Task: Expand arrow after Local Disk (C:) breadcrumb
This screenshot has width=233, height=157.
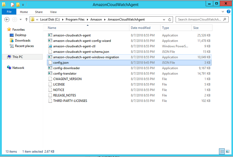Action: (63, 20)
